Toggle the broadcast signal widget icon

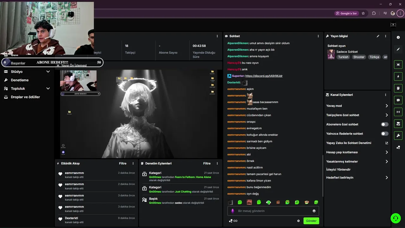398,112
